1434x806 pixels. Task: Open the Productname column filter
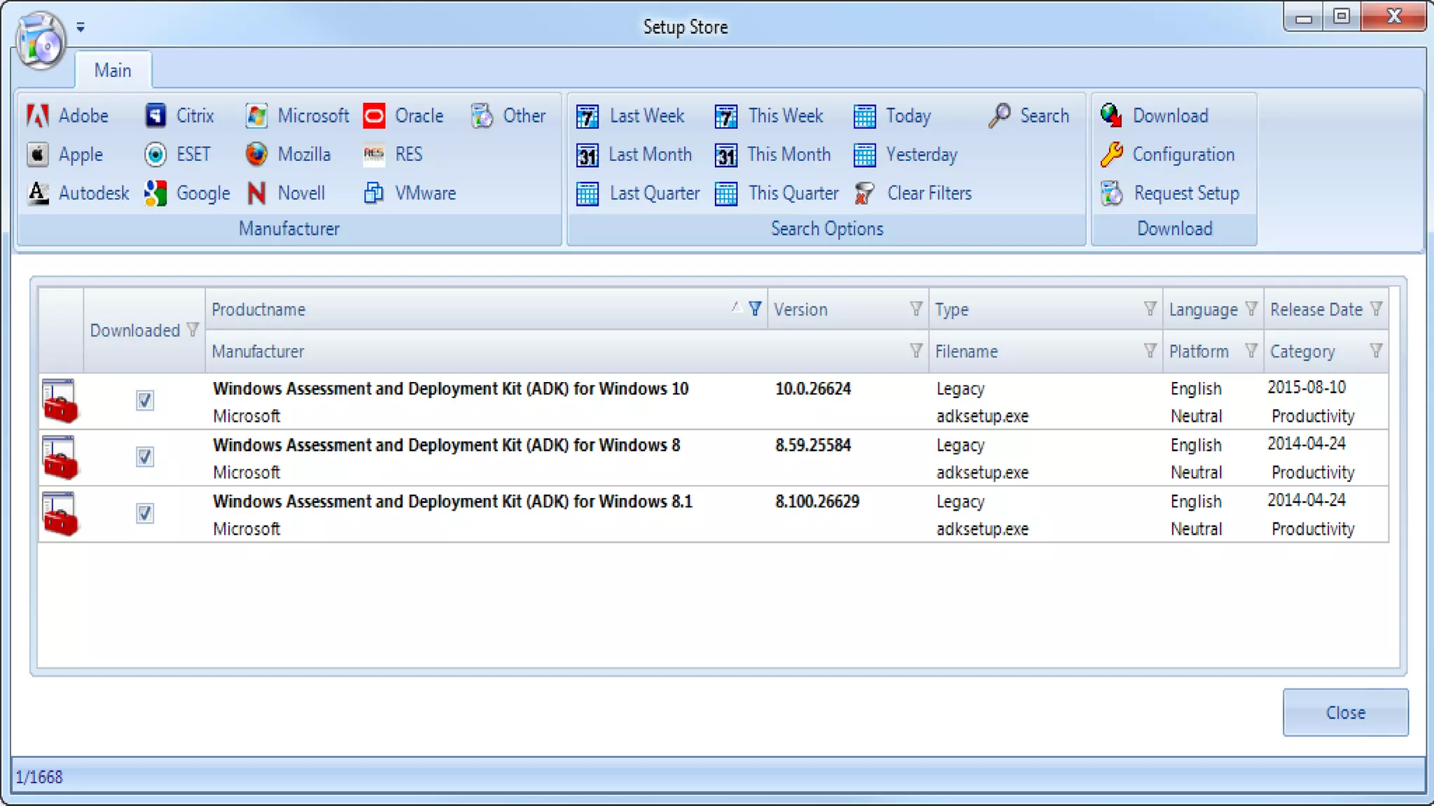755,309
